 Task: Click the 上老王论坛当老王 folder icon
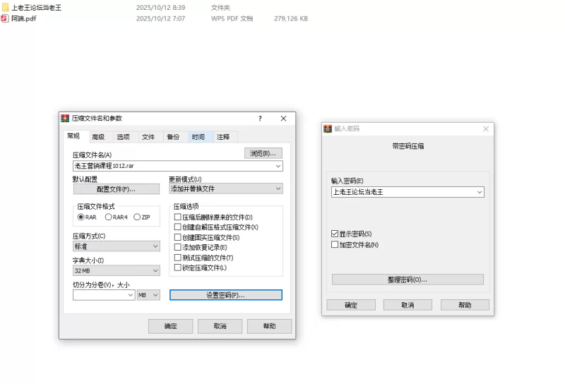coord(6,7)
